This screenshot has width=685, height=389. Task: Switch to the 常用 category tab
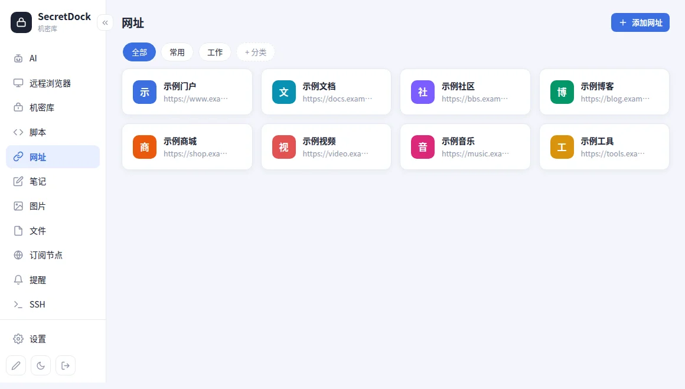pyautogui.click(x=177, y=52)
